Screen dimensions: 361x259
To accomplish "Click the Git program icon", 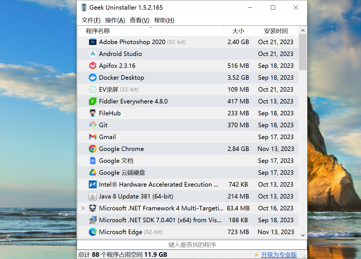I will tap(93, 125).
